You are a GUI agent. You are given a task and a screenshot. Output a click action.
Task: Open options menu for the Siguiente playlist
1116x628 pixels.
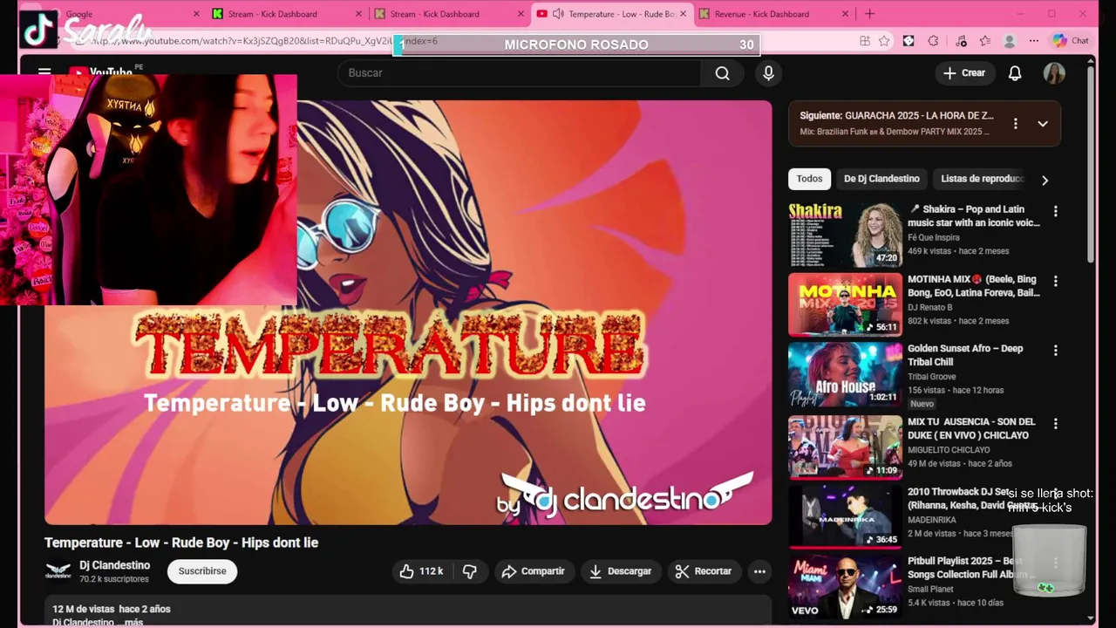[x=1015, y=124]
